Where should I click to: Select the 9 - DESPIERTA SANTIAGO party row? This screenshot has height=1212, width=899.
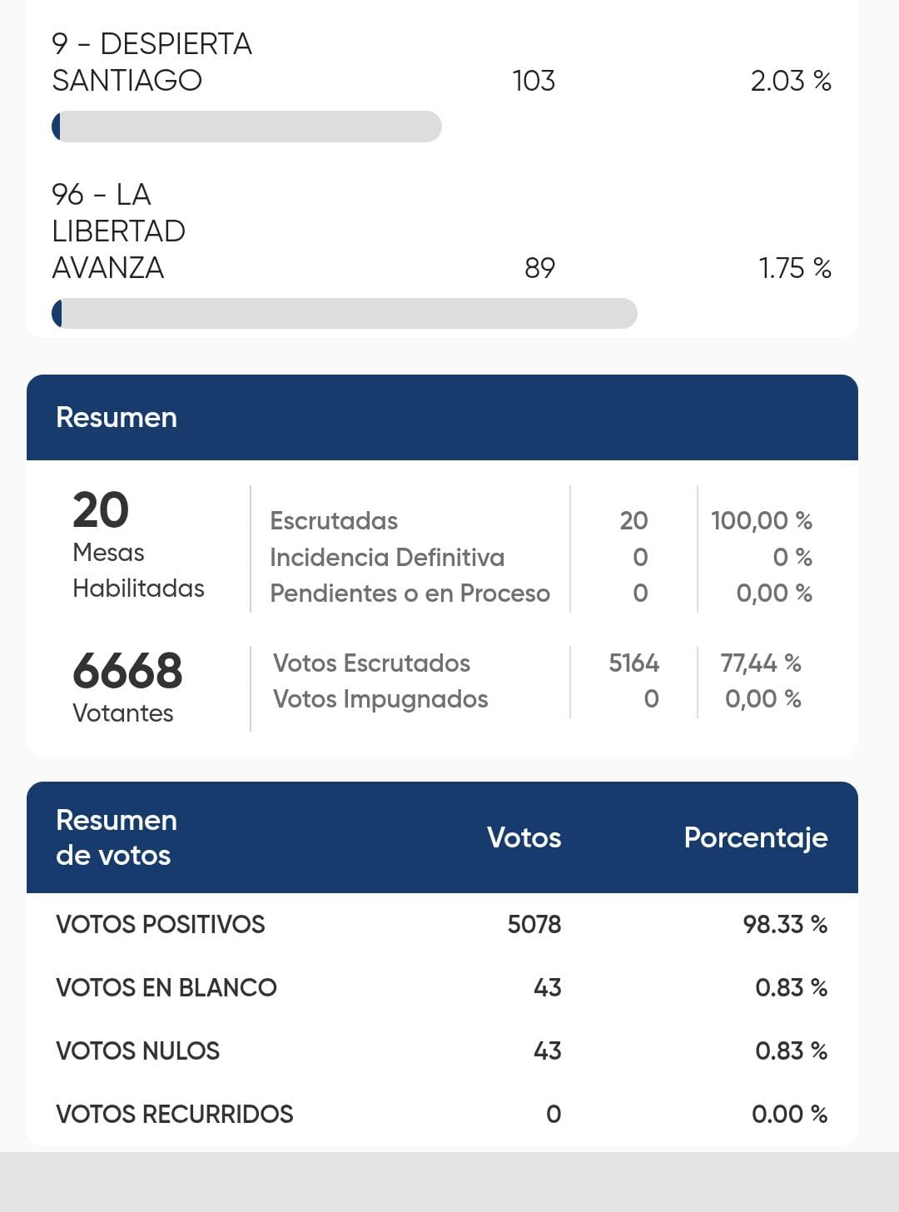click(442, 62)
